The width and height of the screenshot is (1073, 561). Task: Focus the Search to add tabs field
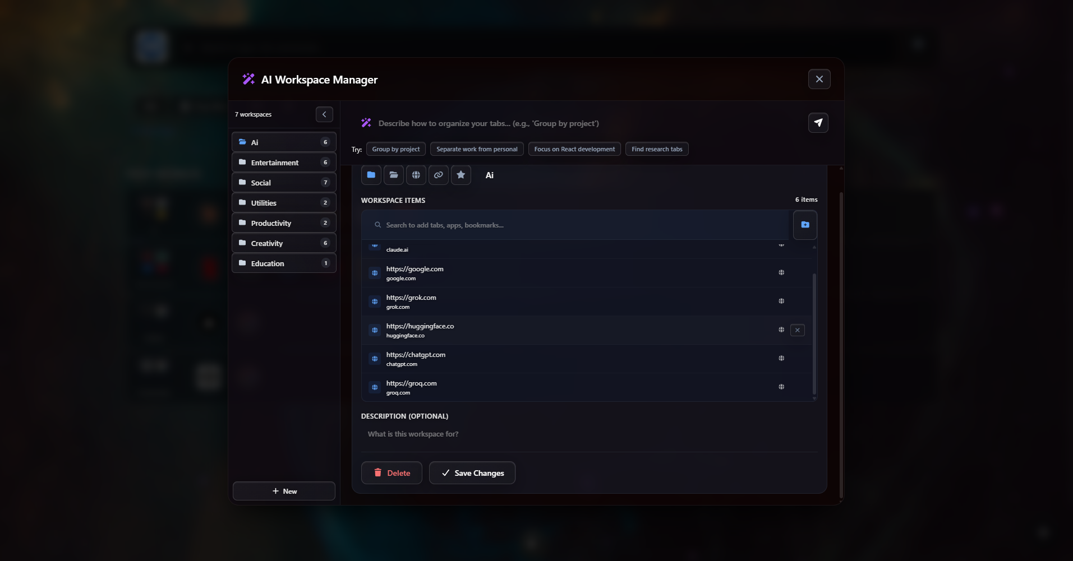pos(575,225)
